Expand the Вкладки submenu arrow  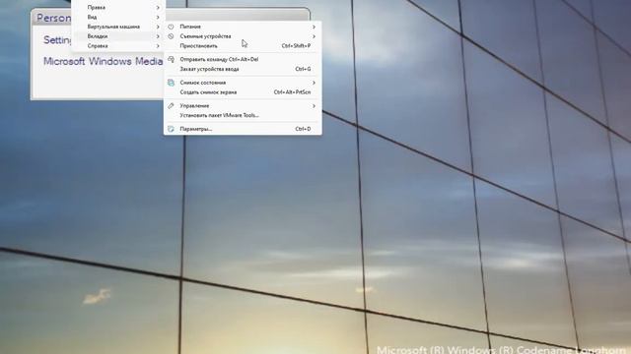click(x=158, y=36)
